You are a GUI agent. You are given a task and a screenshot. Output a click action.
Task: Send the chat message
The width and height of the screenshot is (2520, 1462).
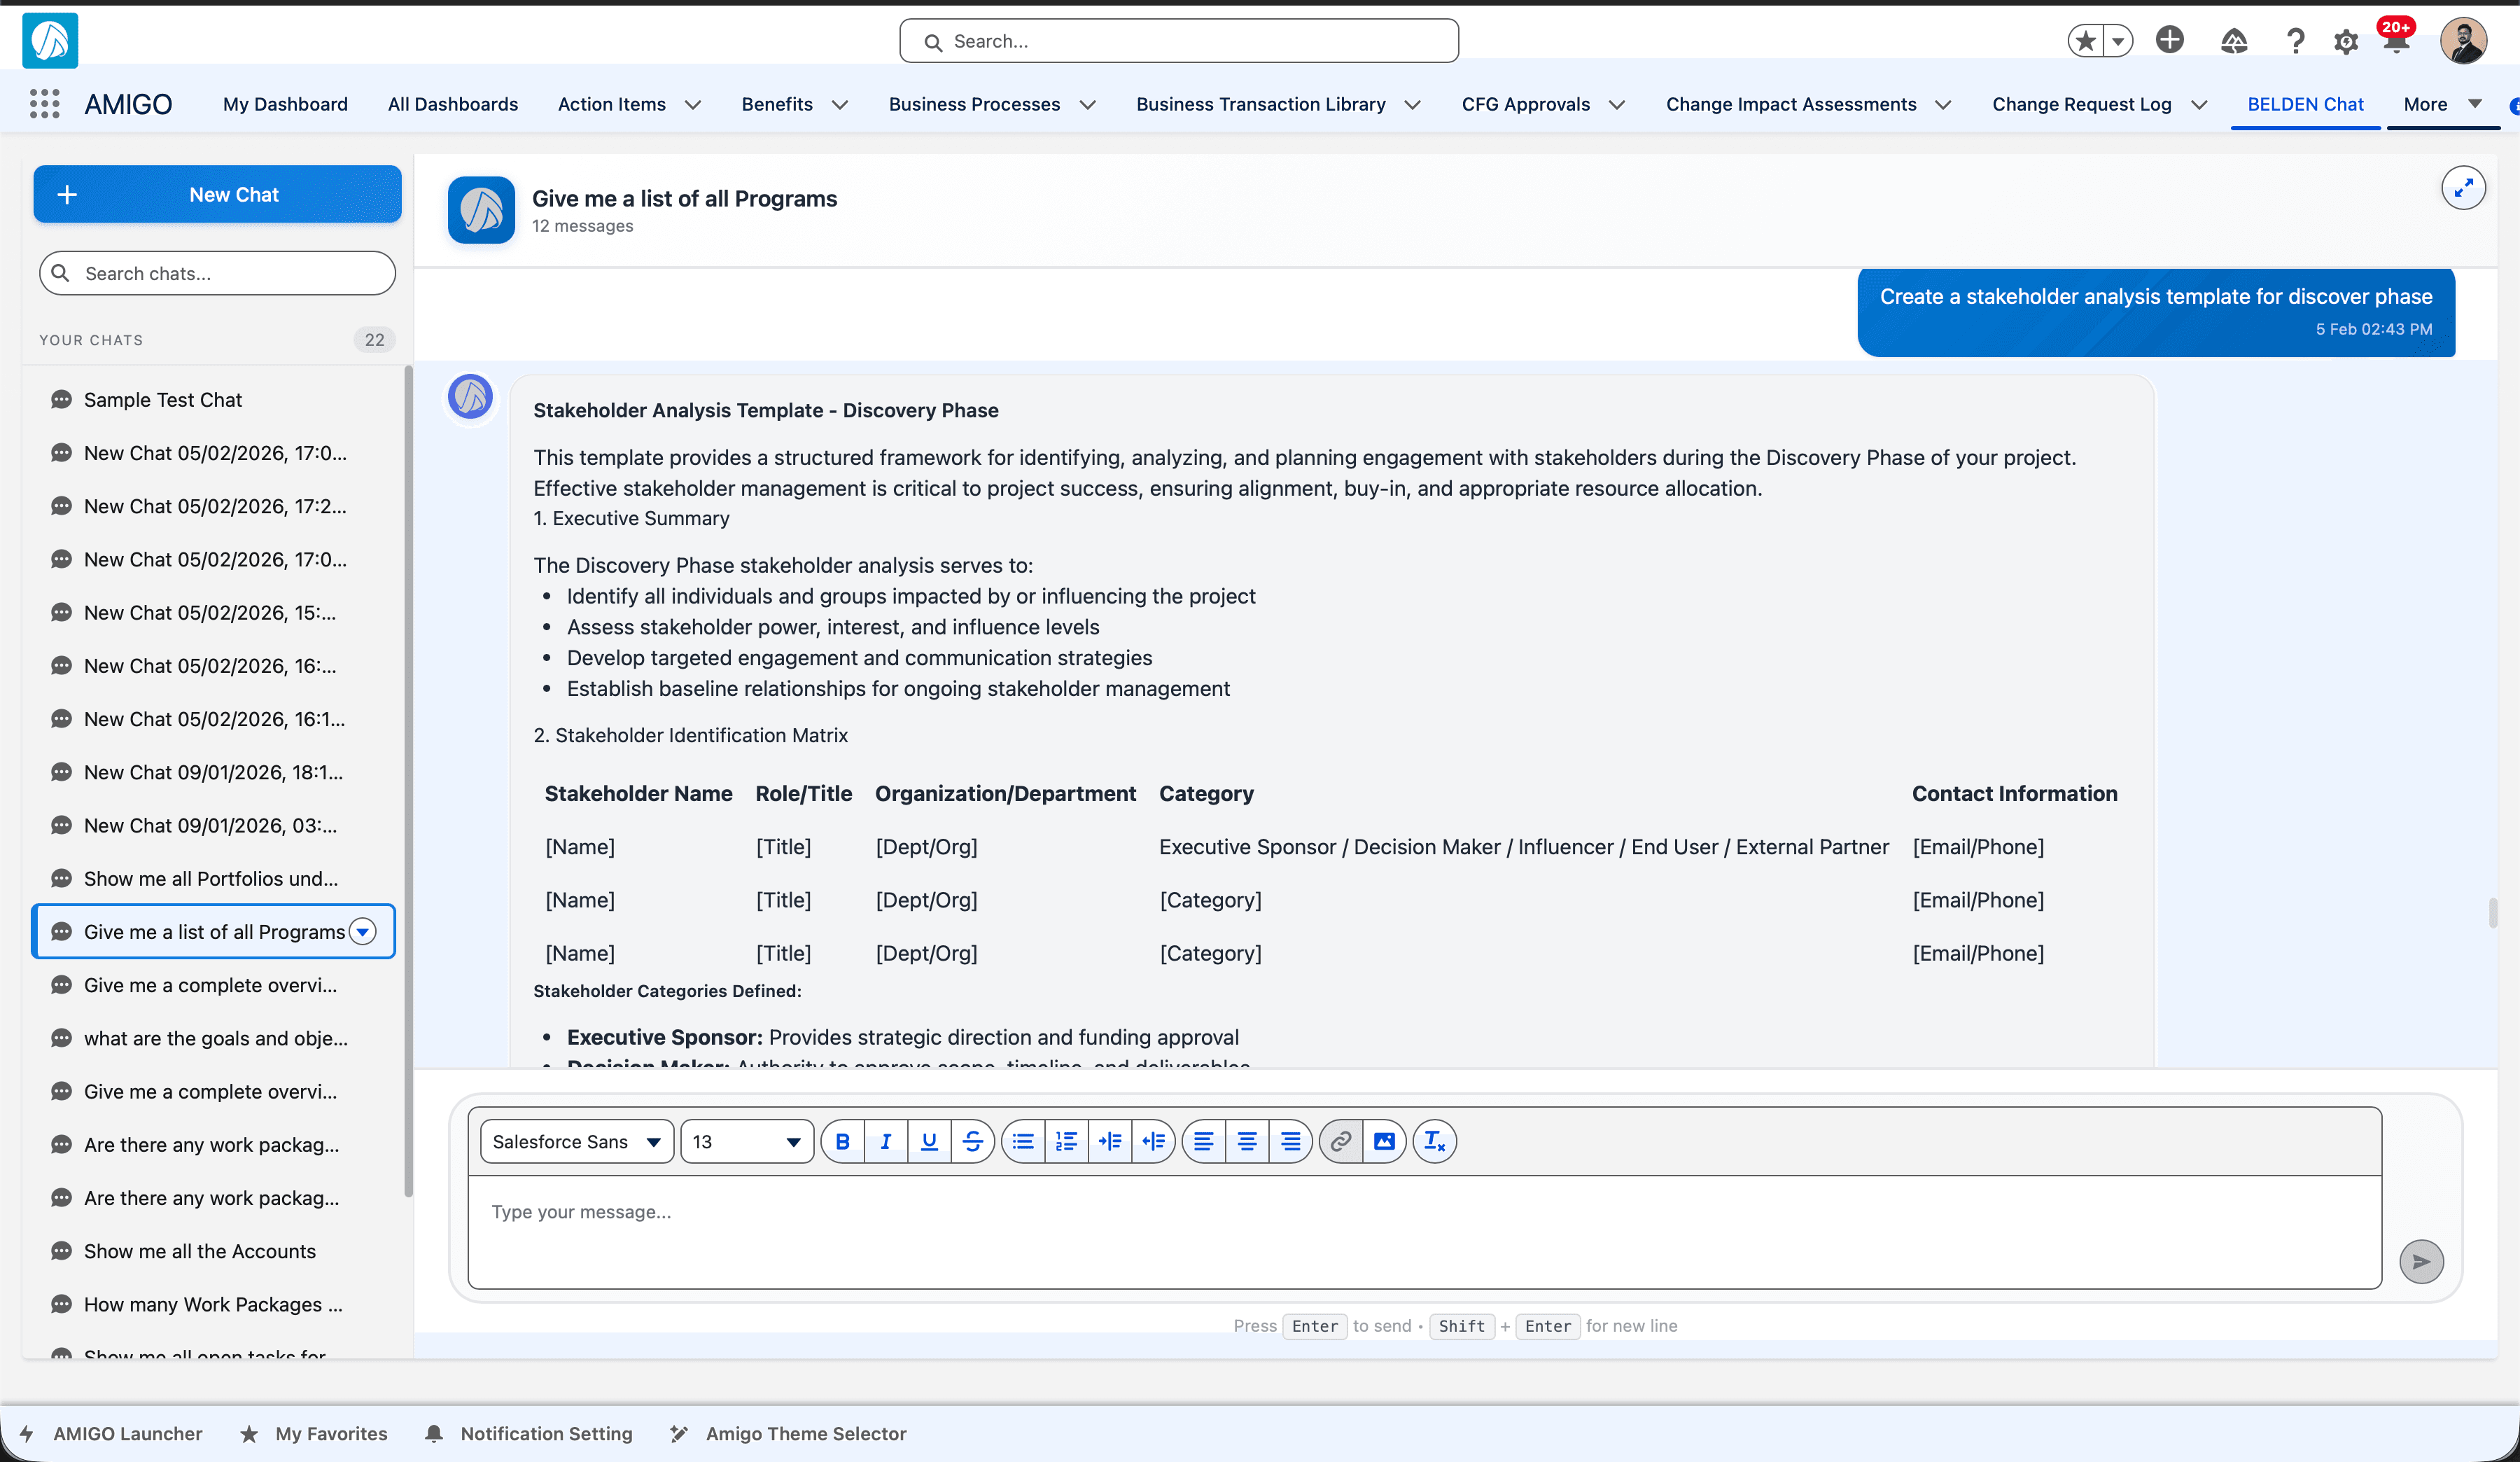click(x=2421, y=1262)
